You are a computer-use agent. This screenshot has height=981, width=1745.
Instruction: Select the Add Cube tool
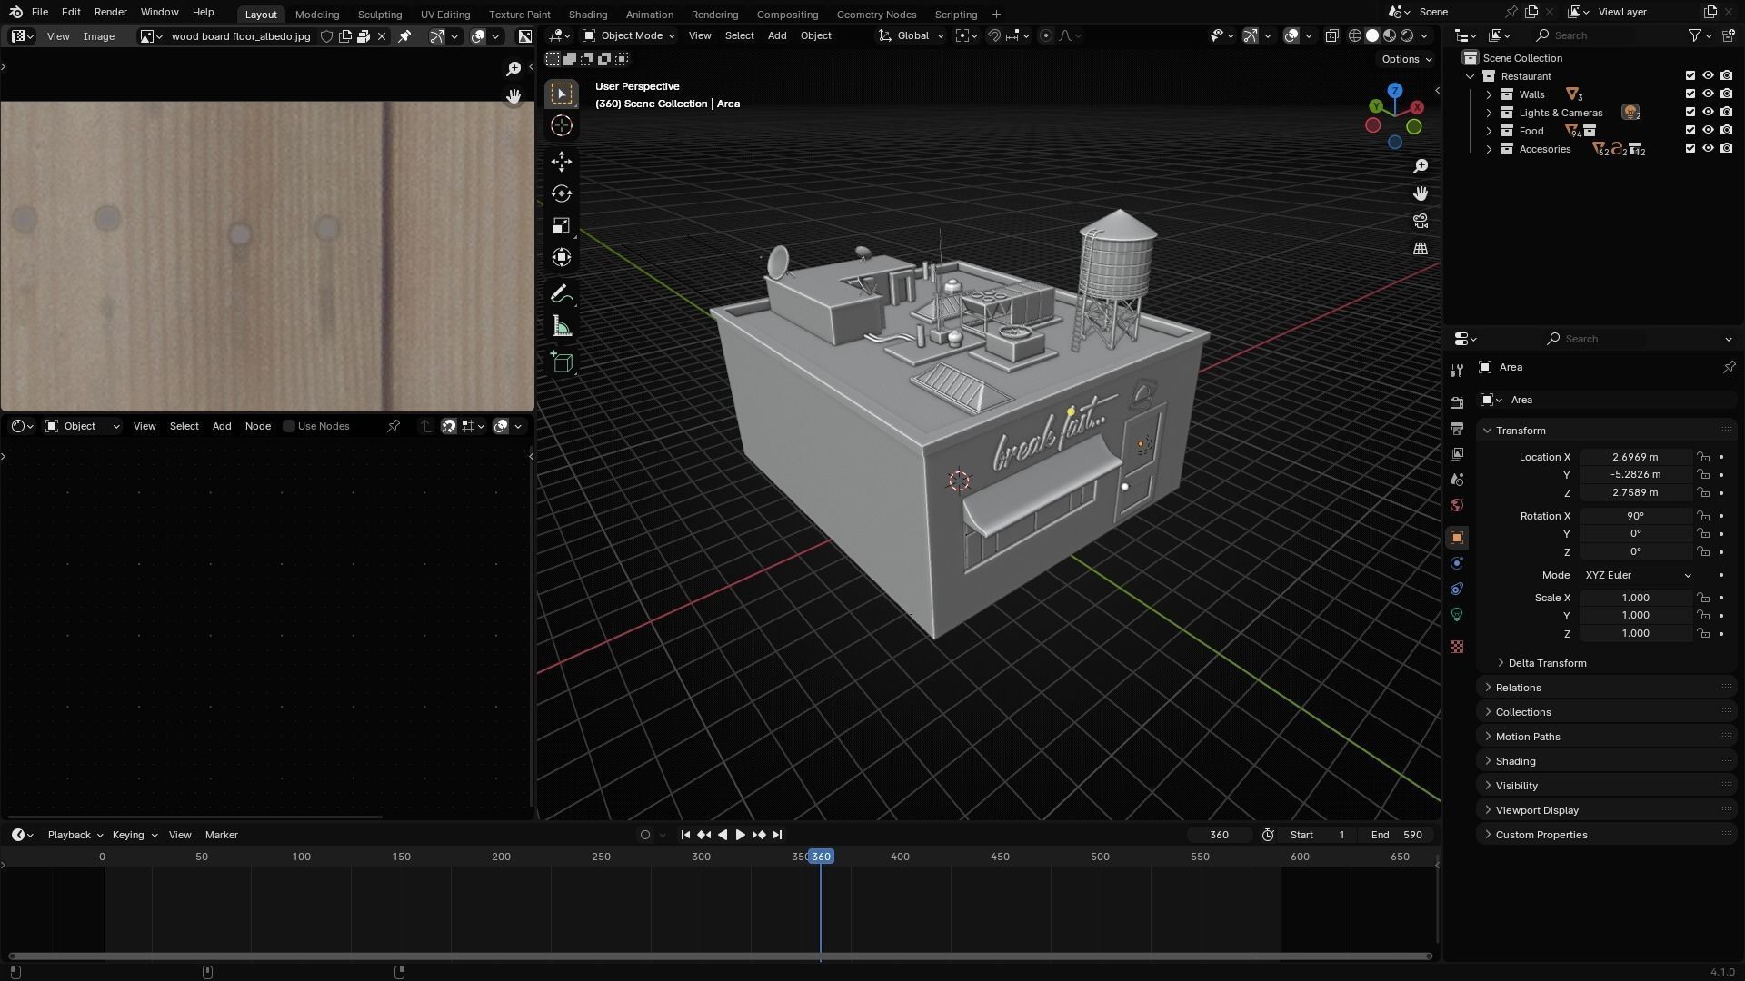[x=561, y=363]
